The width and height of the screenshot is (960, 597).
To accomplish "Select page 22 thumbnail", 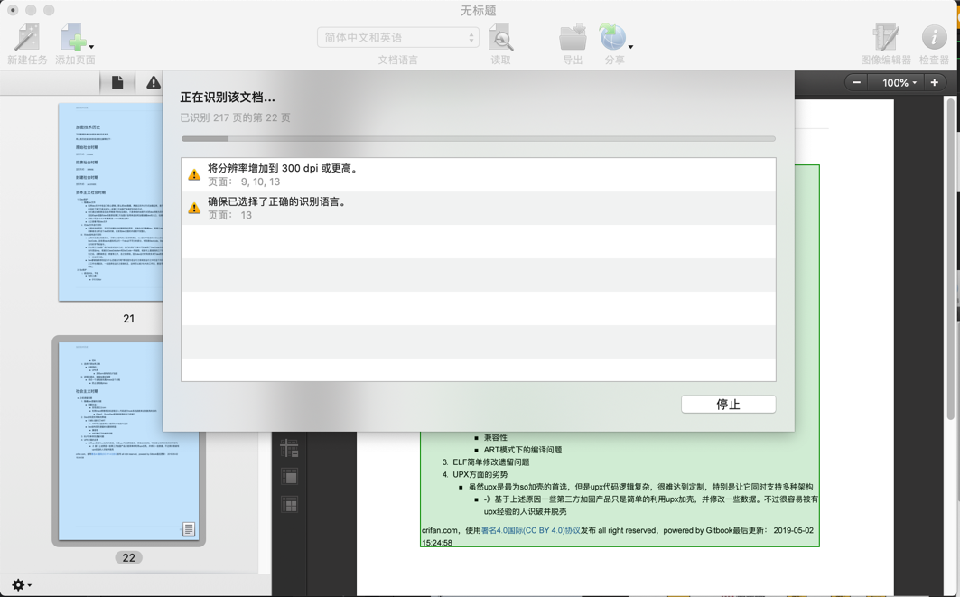I will pos(128,441).
